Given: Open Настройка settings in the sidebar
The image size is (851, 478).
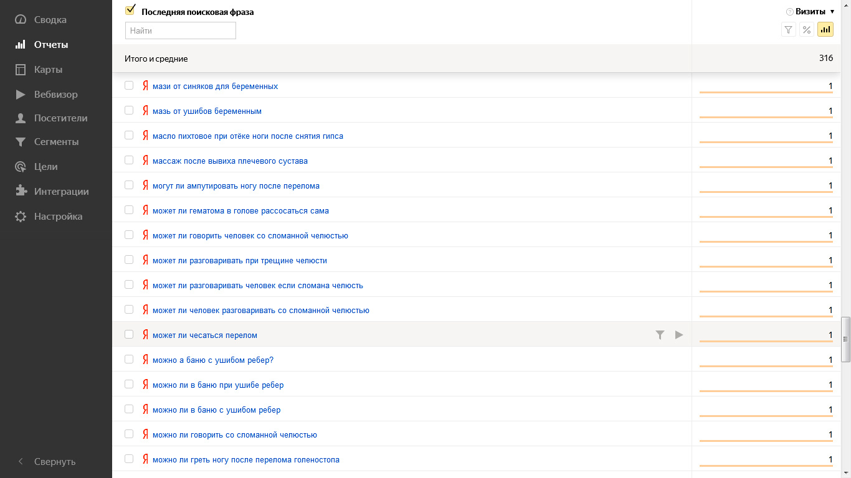Looking at the screenshot, I should (58, 217).
